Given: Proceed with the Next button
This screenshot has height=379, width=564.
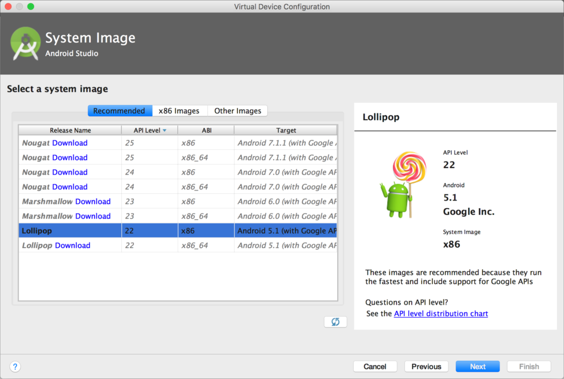Looking at the screenshot, I should coord(478,366).
